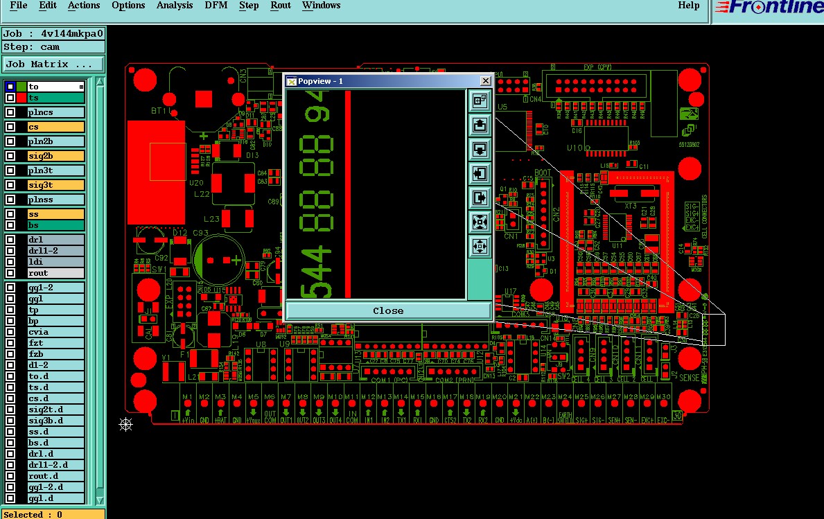
Task: Click the Popview zoom-in arrows icon
Action: (x=480, y=222)
